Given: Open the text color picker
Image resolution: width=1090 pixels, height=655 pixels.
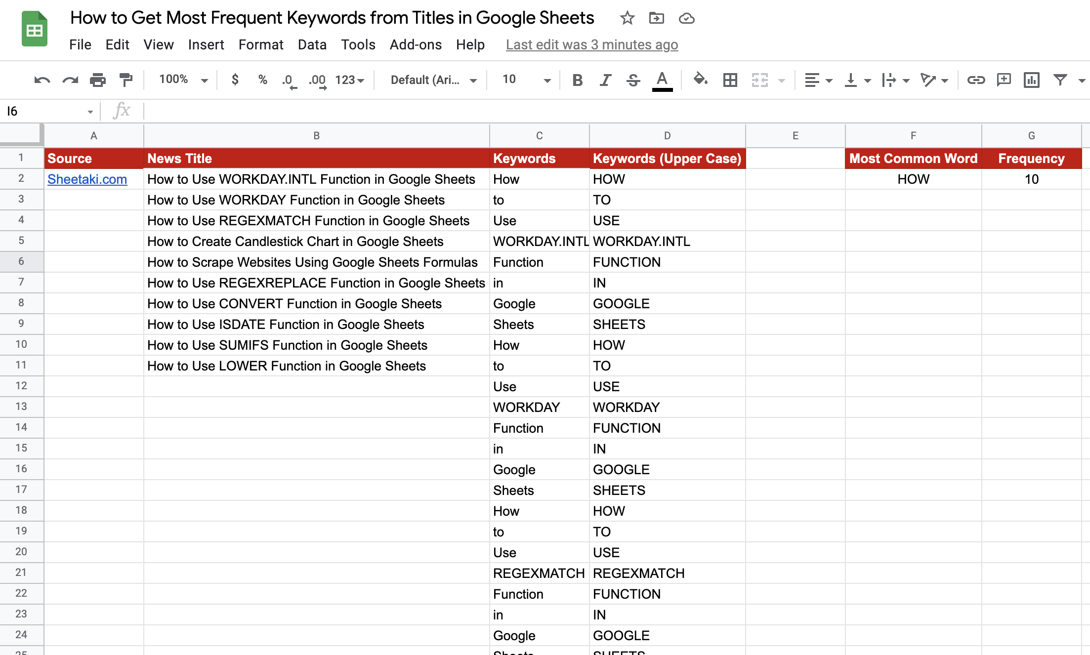Looking at the screenshot, I should (662, 80).
